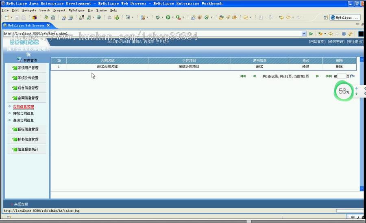
Task: Click the cube package icon in toolbar
Action: (35, 17)
